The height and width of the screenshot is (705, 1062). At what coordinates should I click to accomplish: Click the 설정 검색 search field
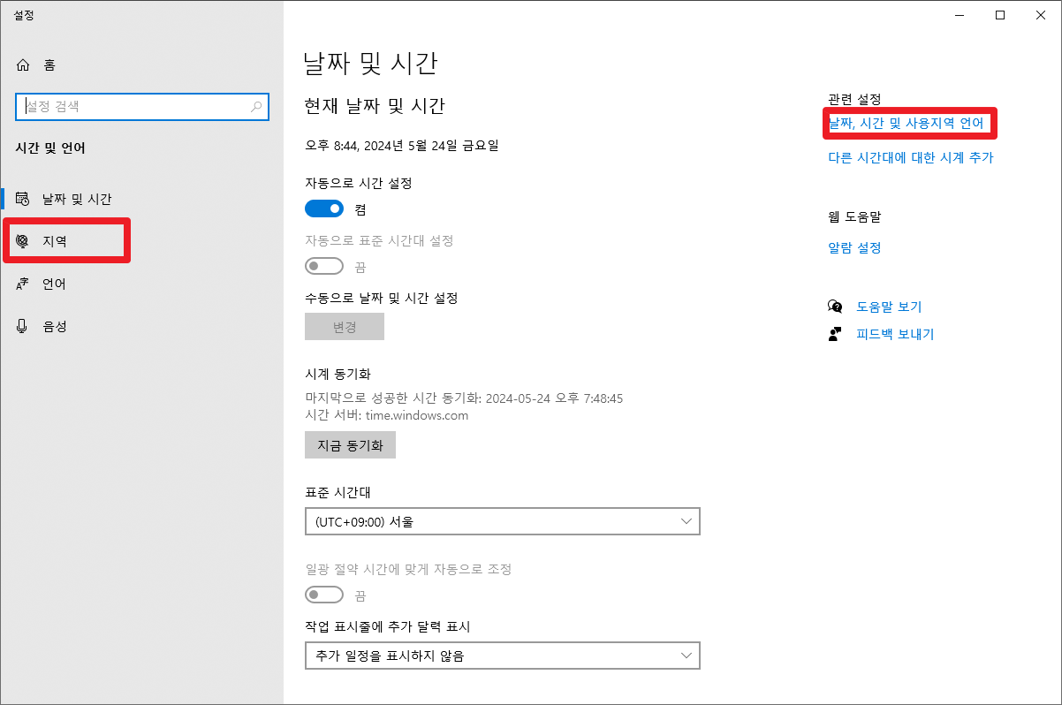141,106
